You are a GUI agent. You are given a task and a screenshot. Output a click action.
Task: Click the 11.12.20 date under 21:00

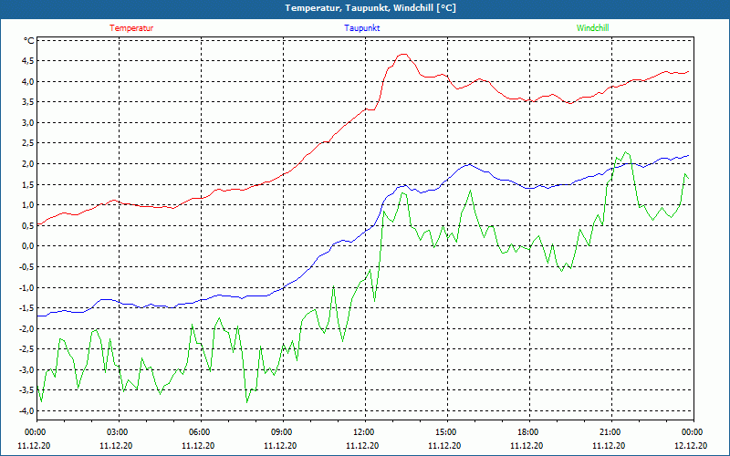(x=609, y=445)
